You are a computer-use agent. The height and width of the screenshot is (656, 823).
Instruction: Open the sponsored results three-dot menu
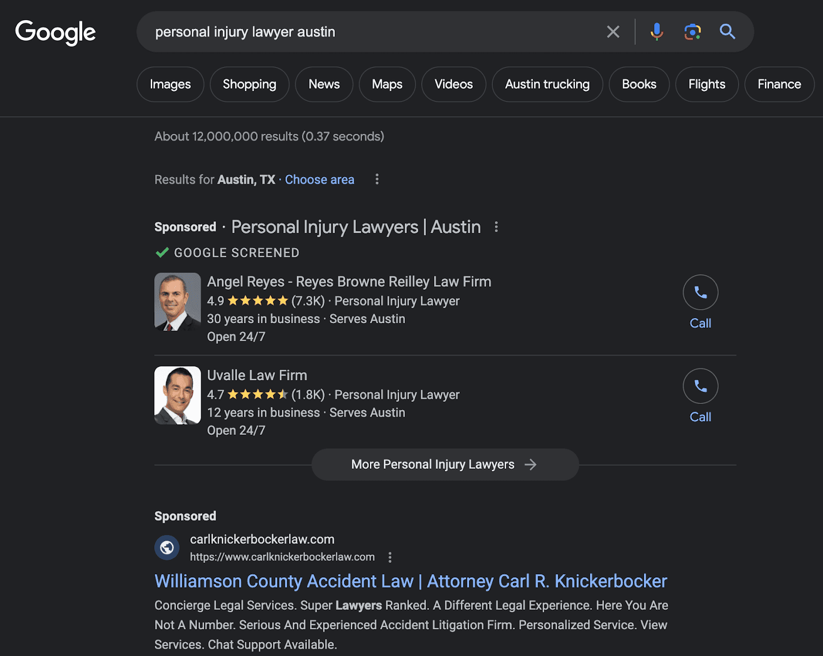[x=496, y=226]
